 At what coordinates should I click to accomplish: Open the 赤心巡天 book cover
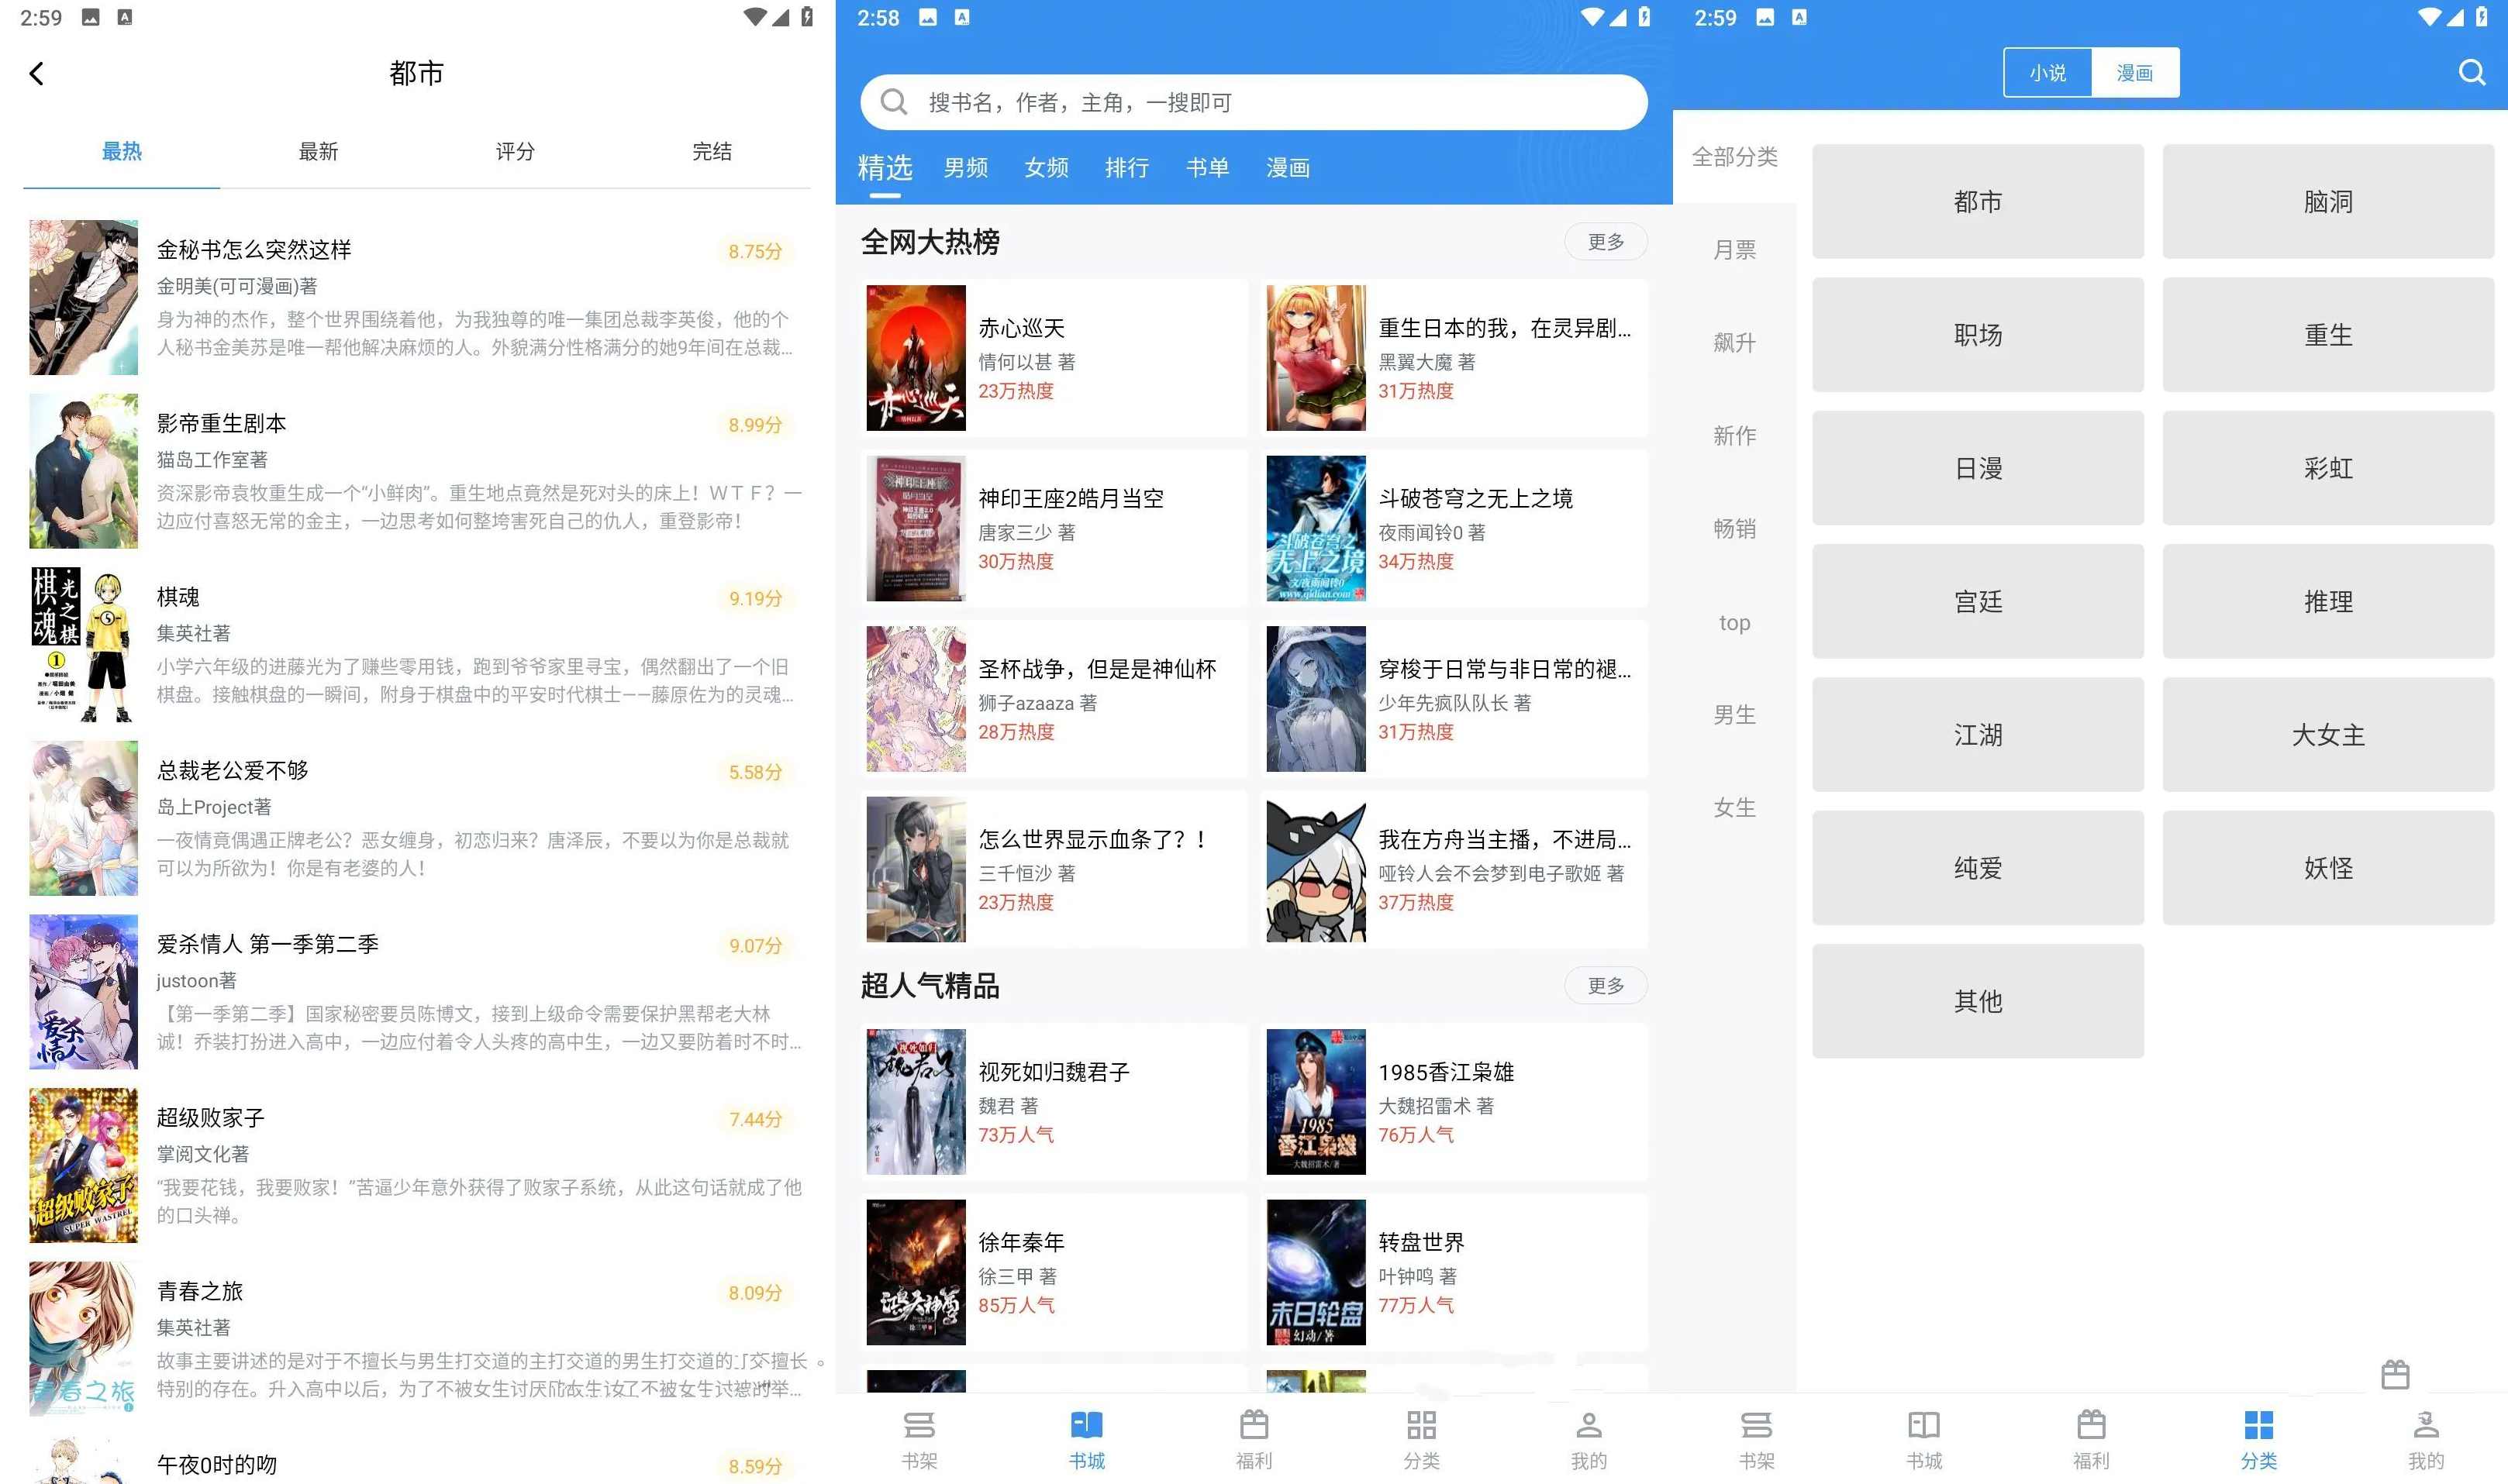pos(916,358)
